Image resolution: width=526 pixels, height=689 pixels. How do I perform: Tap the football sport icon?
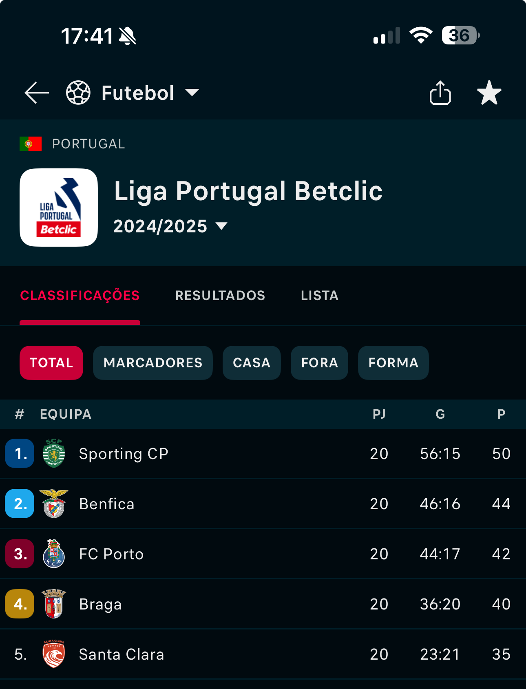(x=78, y=93)
